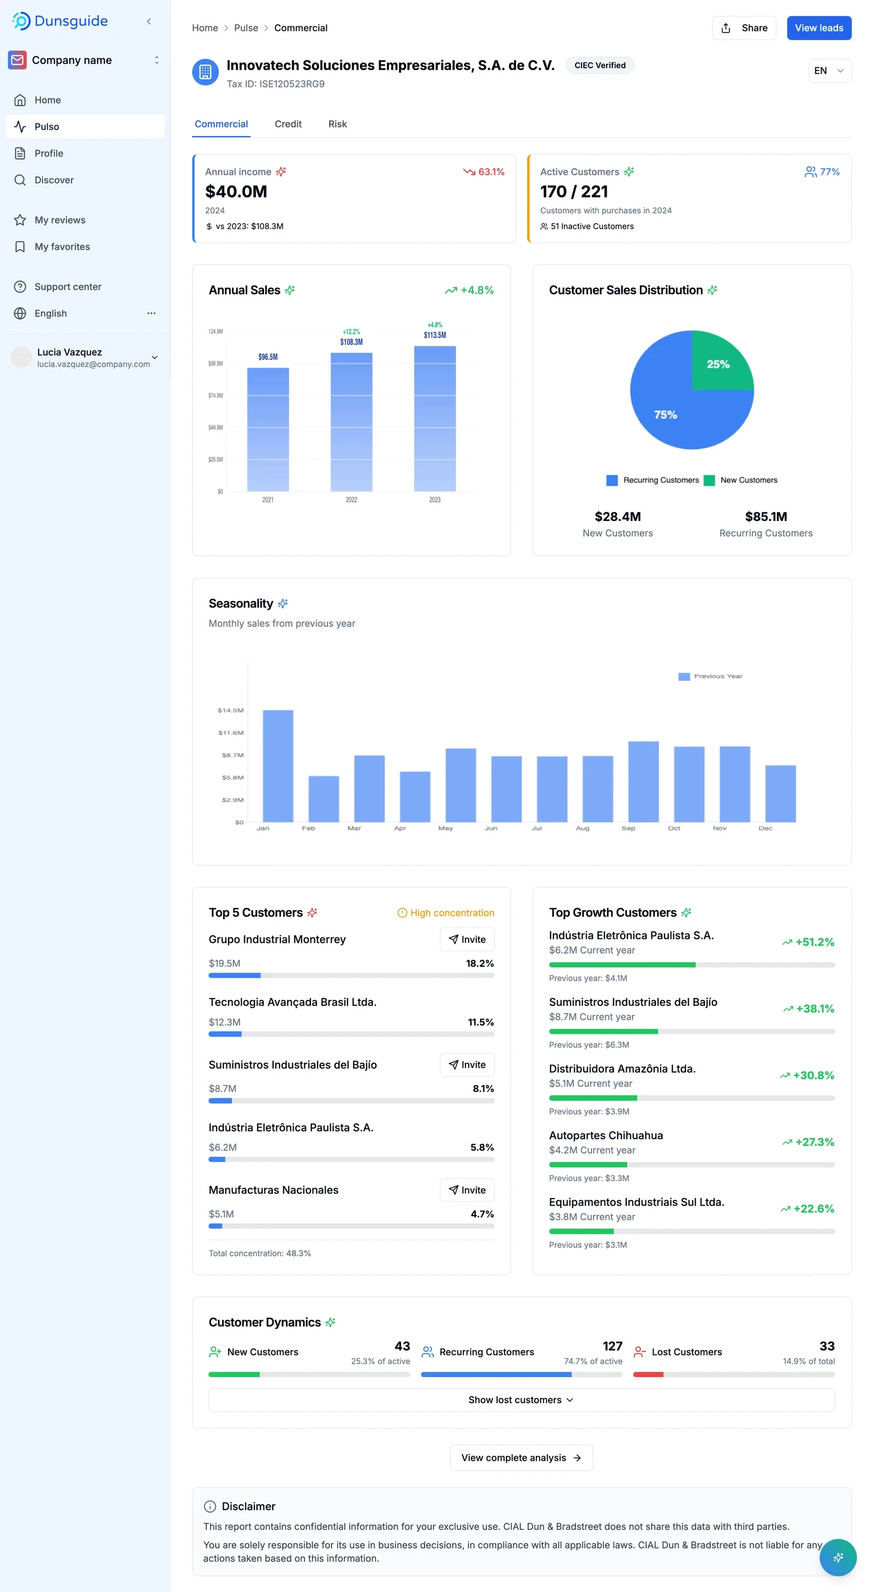873x1592 pixels.
Task: Expand Lucia Vazquez account menu
Action: pyautogui.click(x=154, y=357)
